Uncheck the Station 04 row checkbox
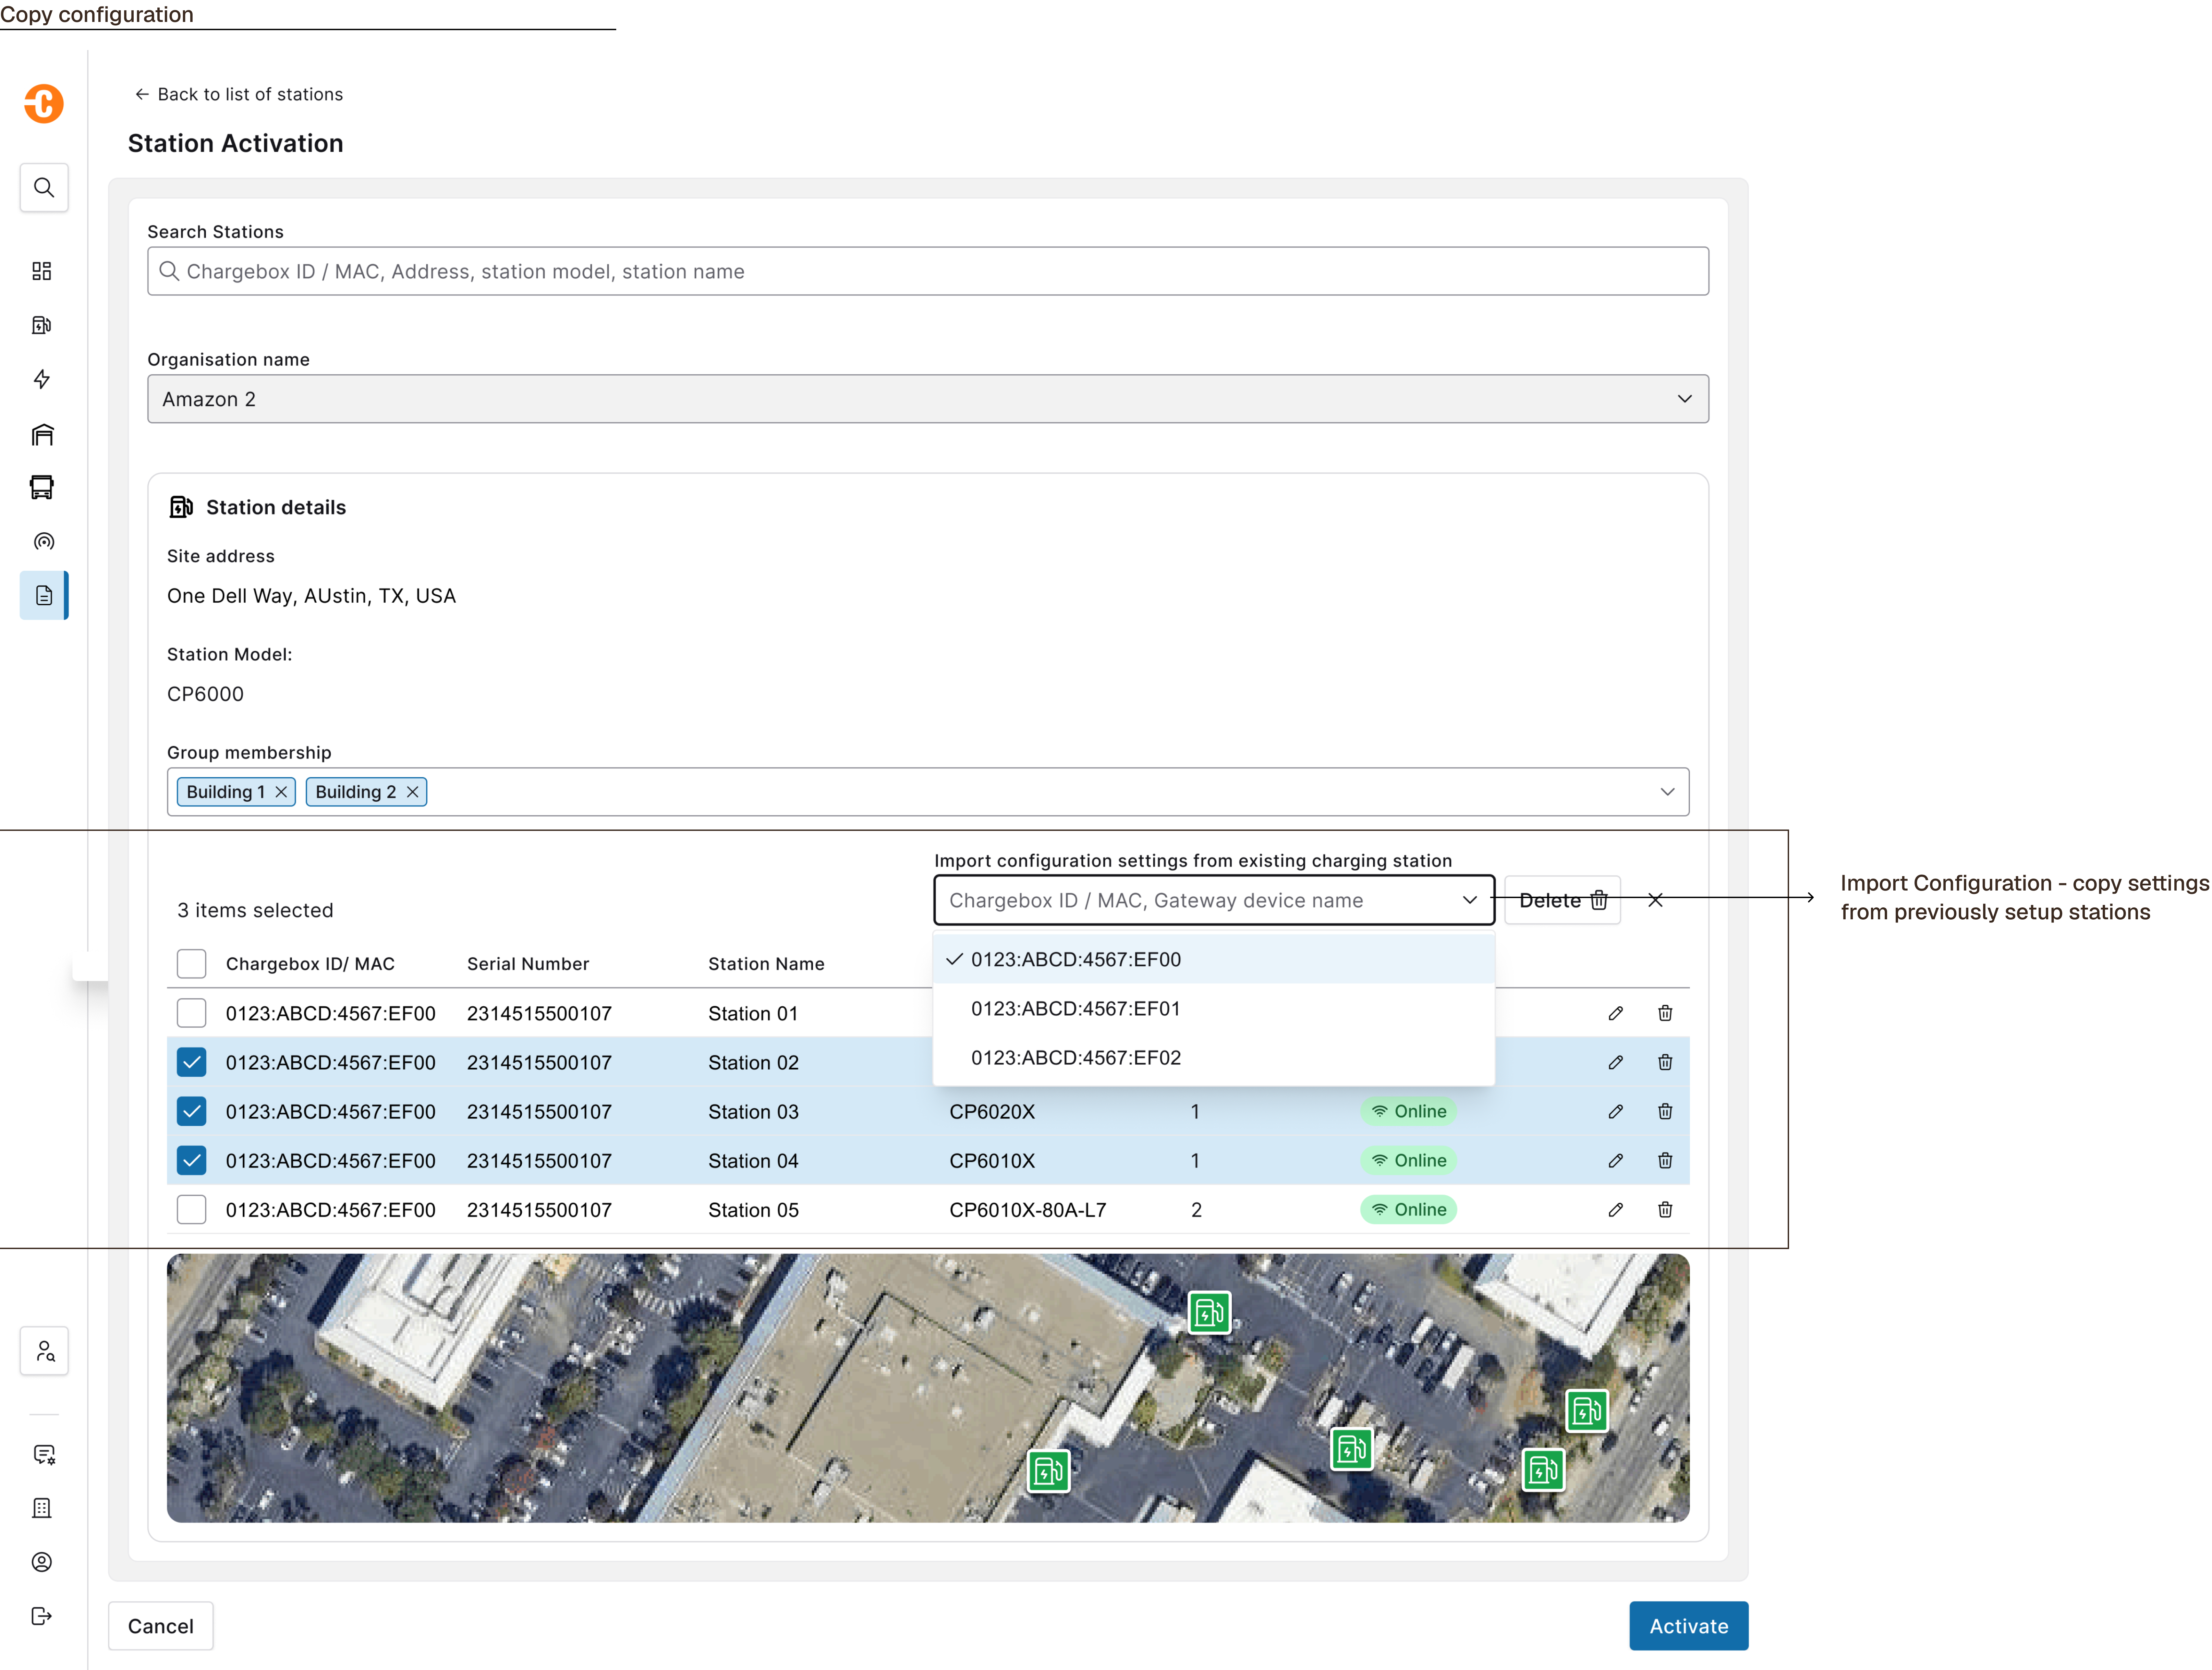The image size is (2212, 1670). click(191, 1160)
